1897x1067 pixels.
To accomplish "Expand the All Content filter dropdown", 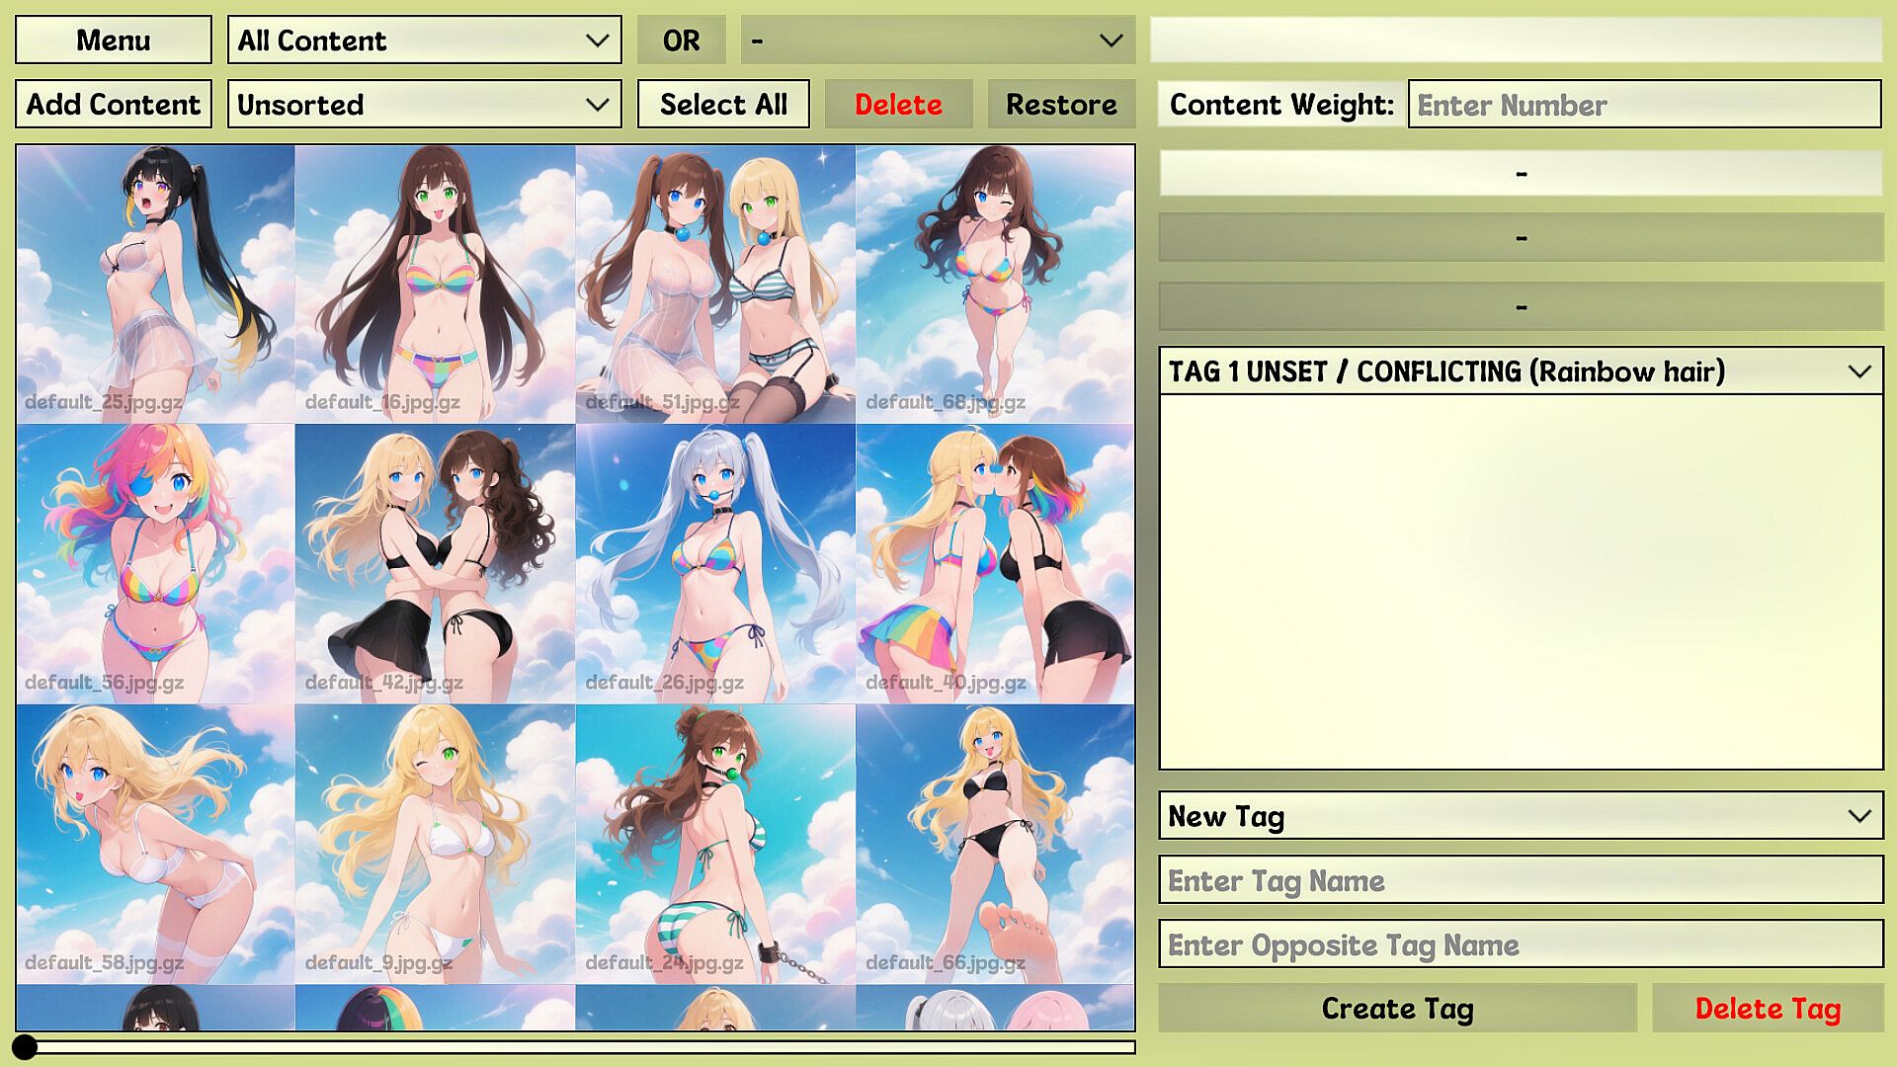I will (x=425, y=40).
